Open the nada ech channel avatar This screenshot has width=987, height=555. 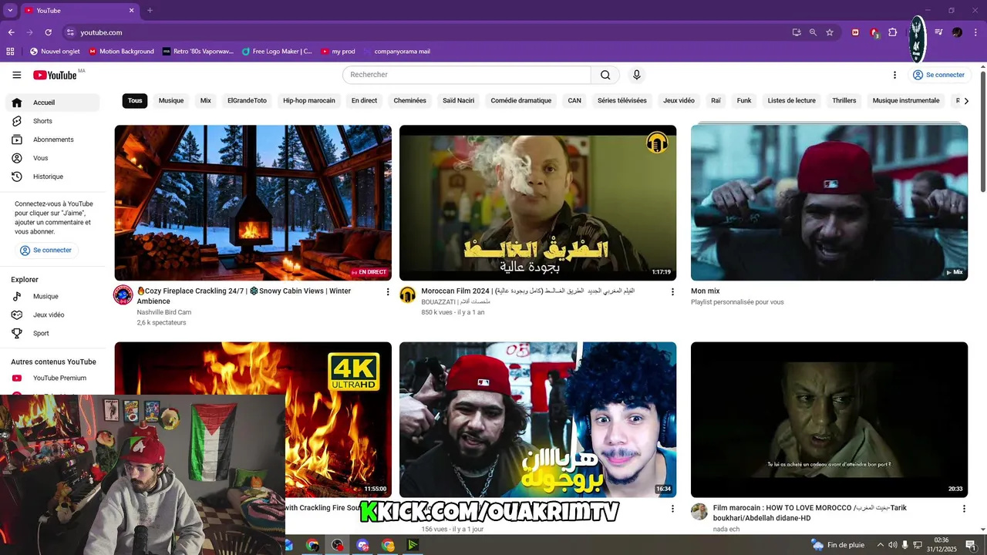pyautogui.click(x=699, y=512)
